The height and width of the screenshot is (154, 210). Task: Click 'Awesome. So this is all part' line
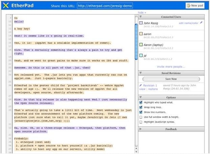pos(52,68)
